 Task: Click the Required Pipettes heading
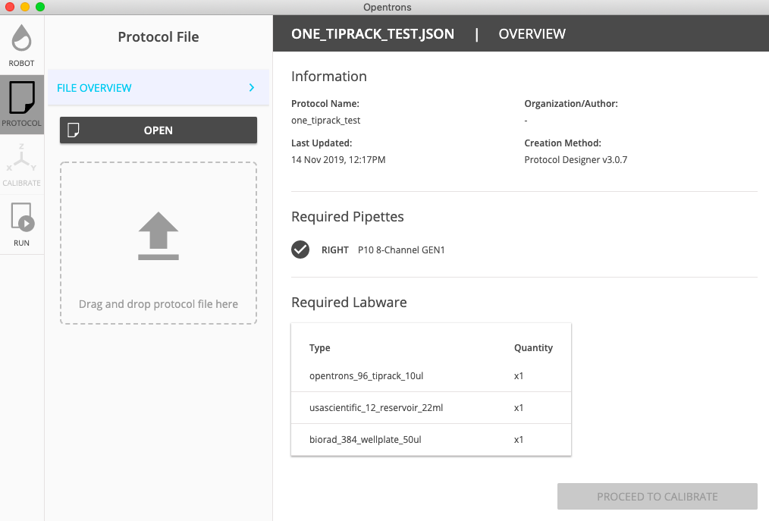pos(347,216)
